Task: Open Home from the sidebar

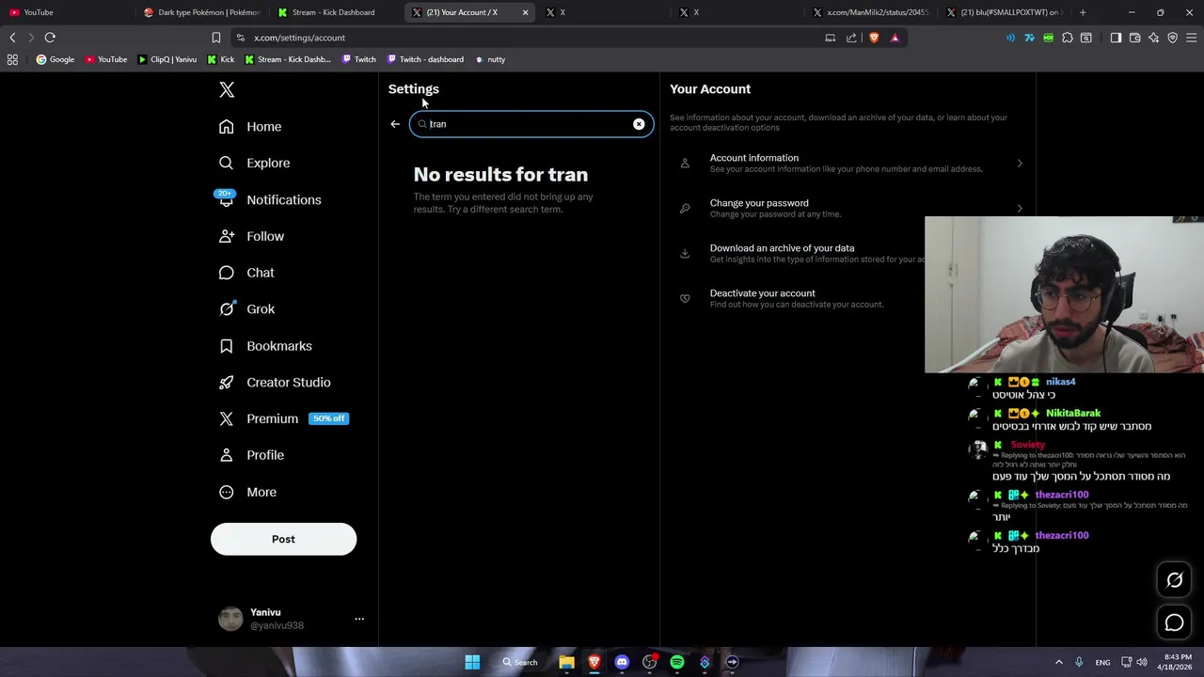Action: coord(250,126)
